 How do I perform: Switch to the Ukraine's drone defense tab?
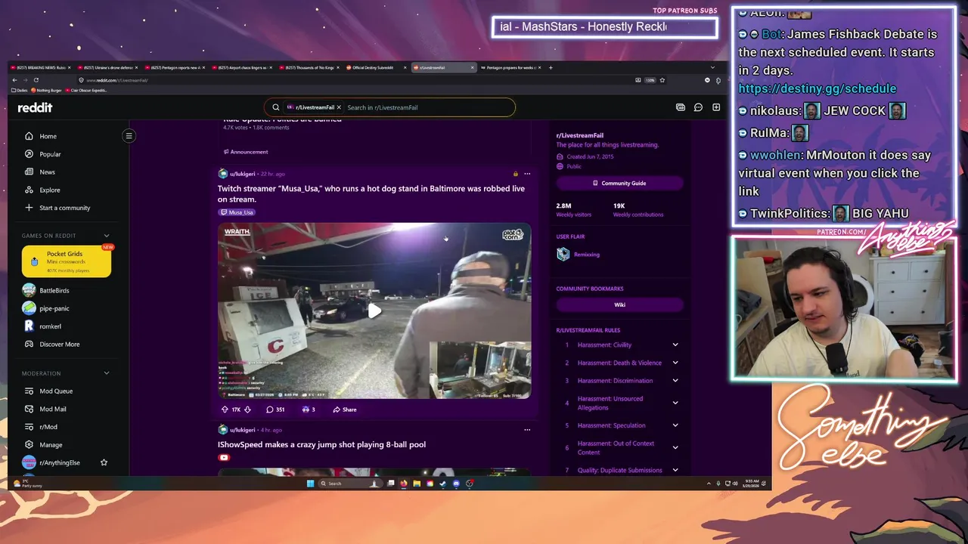[108, 67]
